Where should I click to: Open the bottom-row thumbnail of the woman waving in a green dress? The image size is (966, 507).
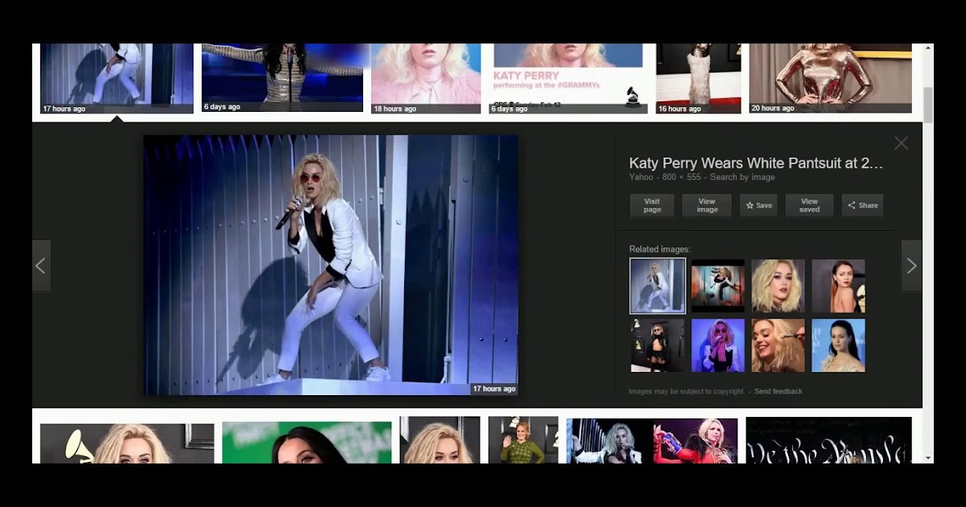(x=523, y=440)
